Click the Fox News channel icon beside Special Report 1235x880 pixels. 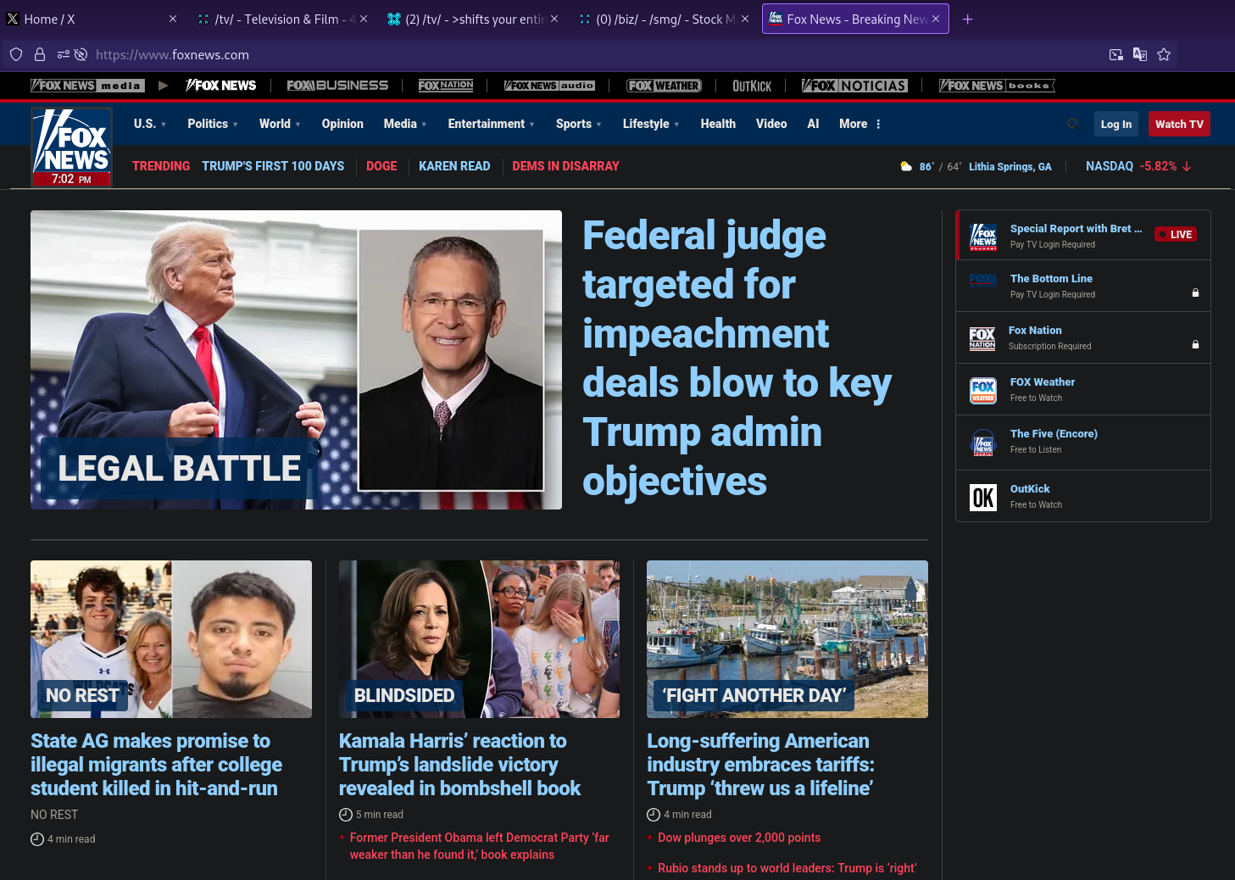coord(983,236)
